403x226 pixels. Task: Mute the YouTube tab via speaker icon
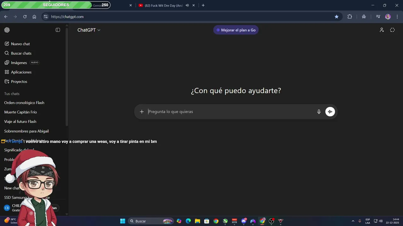click(x=187, y=5)
